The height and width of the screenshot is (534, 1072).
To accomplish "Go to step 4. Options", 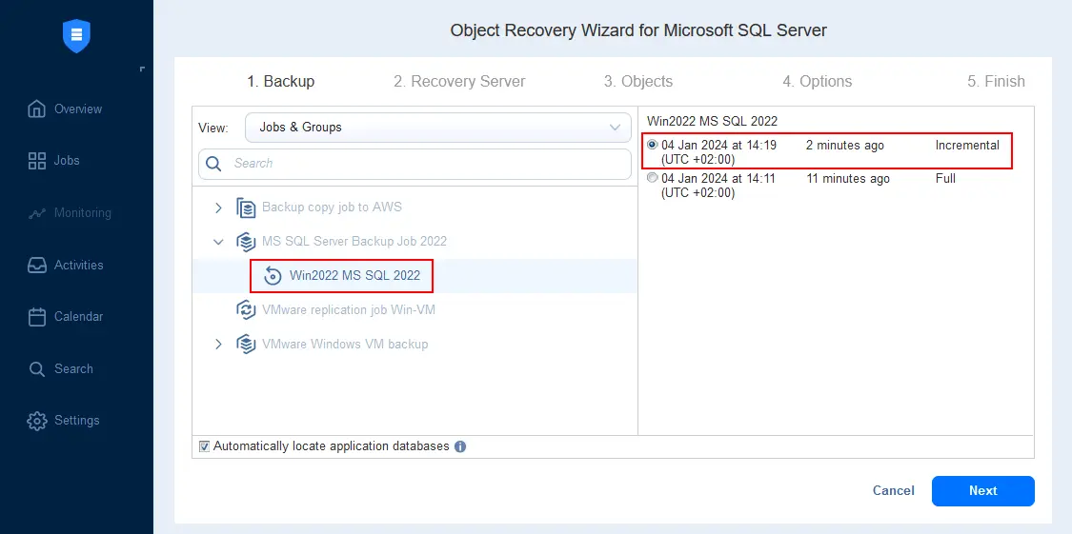I will coord(817,81).
